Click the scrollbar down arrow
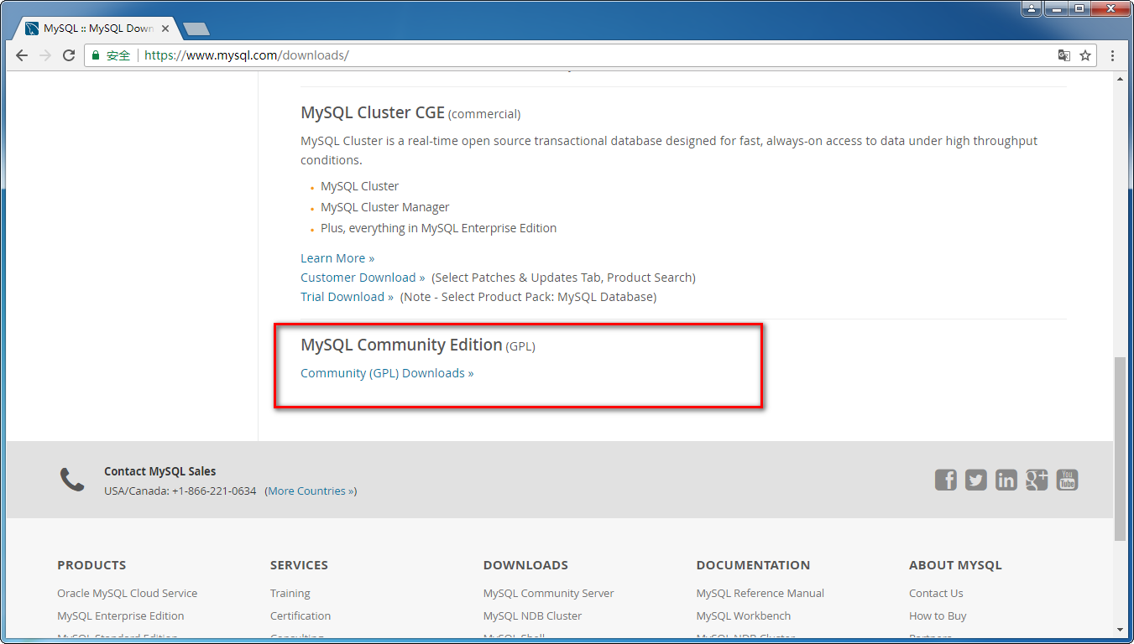 [1120, 630]
